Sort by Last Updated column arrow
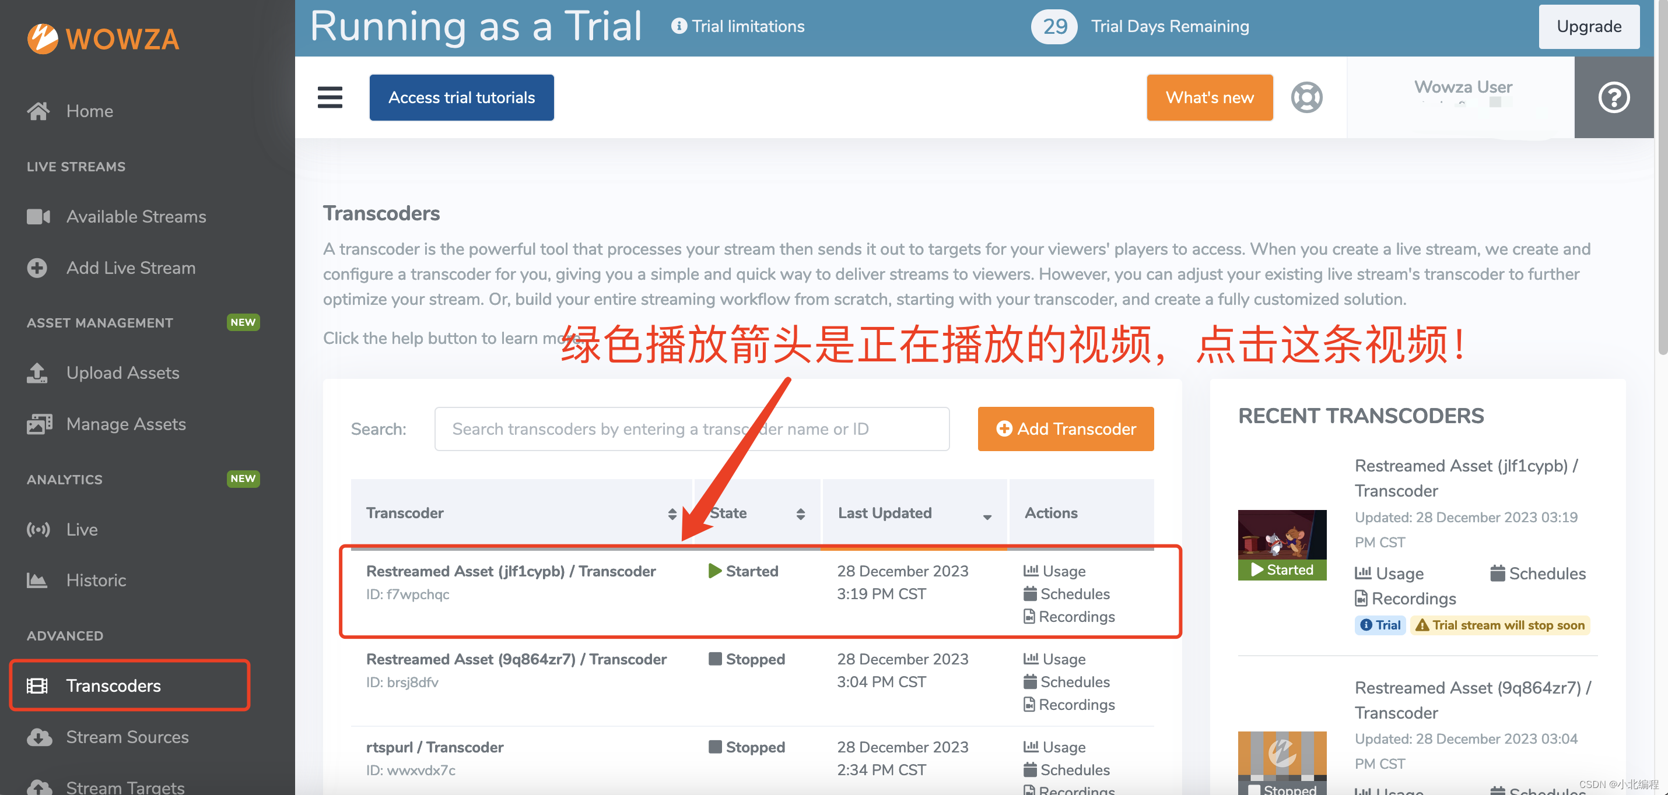Image resolution: width=1668 pixels, height=795 pixels. point(987,517)
